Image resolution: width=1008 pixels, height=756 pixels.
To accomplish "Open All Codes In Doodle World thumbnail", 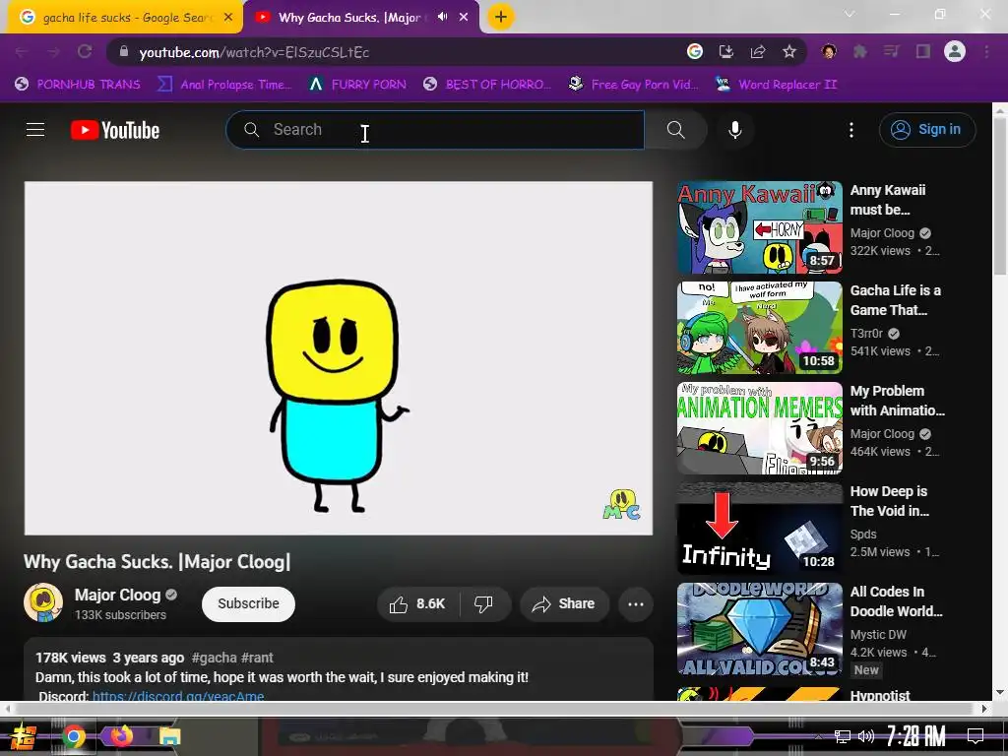I will (759, 628).
